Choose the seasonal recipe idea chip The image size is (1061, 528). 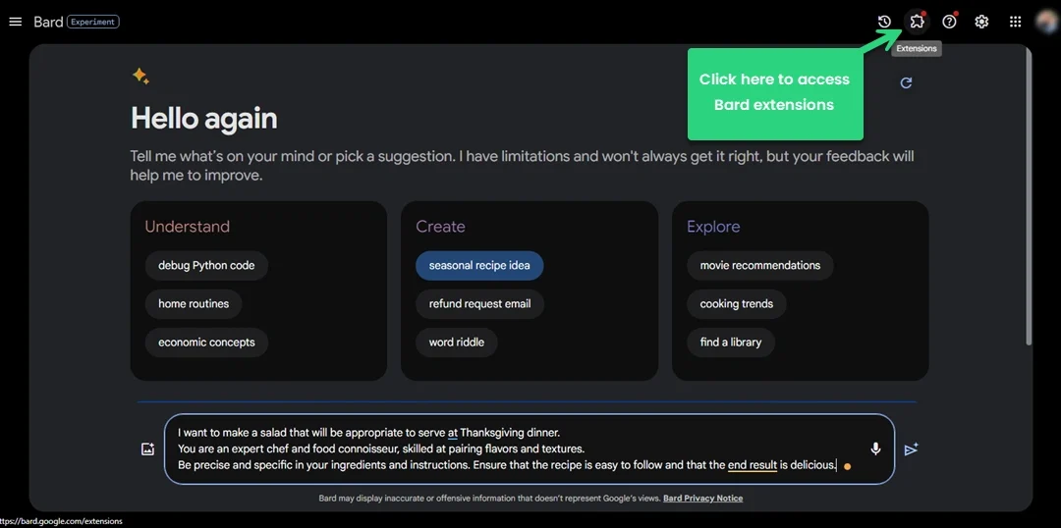coord(479,266)
